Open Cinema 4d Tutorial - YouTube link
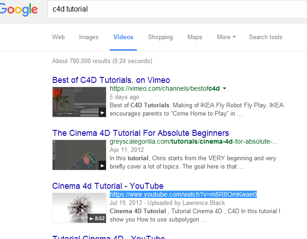307x239 pixels. coord(108,186)
